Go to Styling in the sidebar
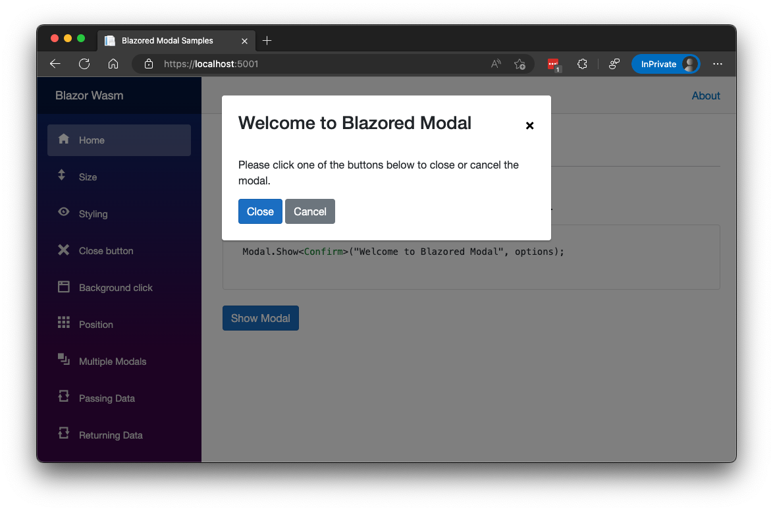Viewport: 773px width, 511px height. point(119,214)
